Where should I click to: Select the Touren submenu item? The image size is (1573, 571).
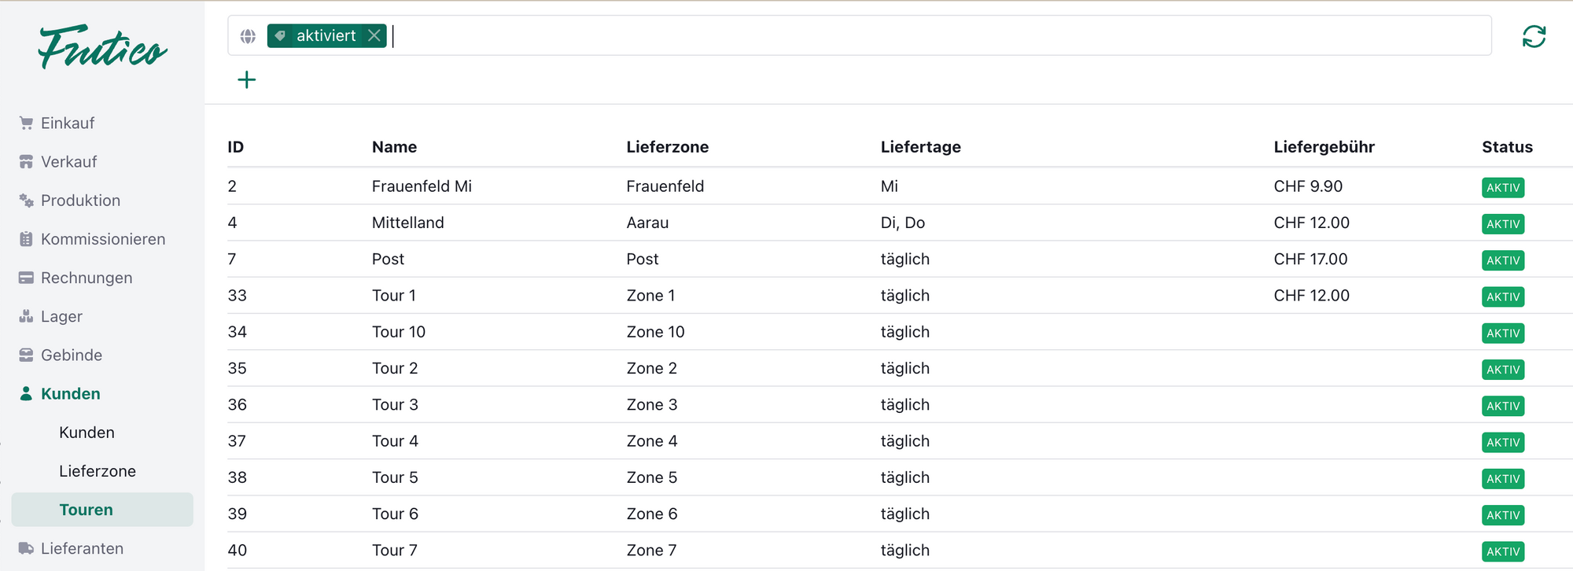87,510
